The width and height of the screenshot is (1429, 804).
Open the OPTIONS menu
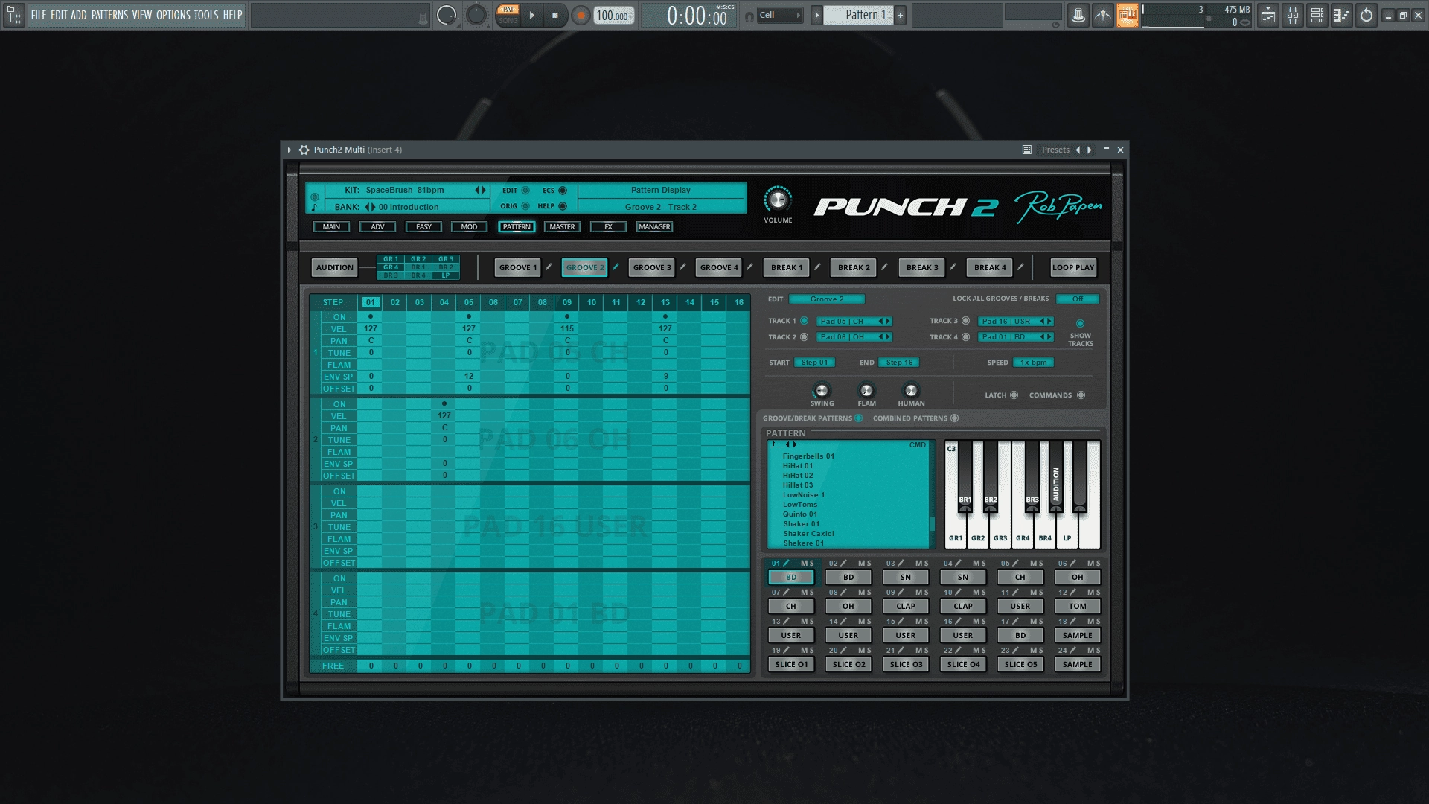tap(173, 15)
